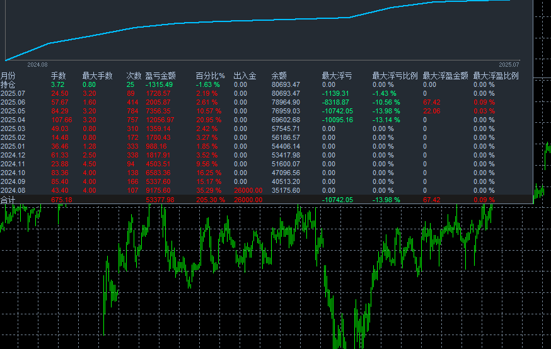Screen dimensions: 551x349
Task: Click max lots 4.50 in 2024.11 row
Action: click(x=90, y=164)
